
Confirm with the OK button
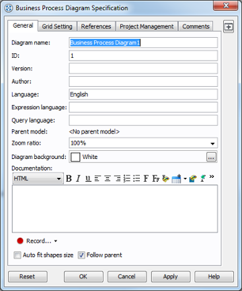[x=83, y=276]
